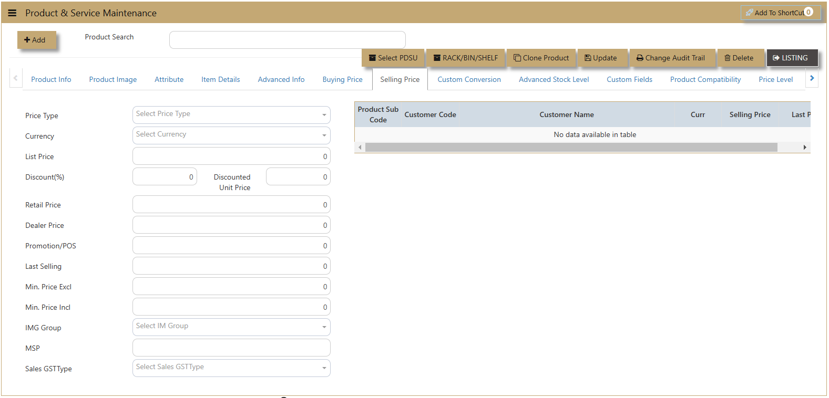
Task: Expand the Select Currency dropdown
Action: [x=231, y=135]
